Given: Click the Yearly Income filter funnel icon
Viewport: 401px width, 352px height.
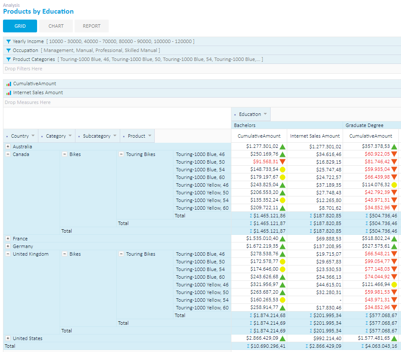Looking at the screenshot, I should point(9,41).
